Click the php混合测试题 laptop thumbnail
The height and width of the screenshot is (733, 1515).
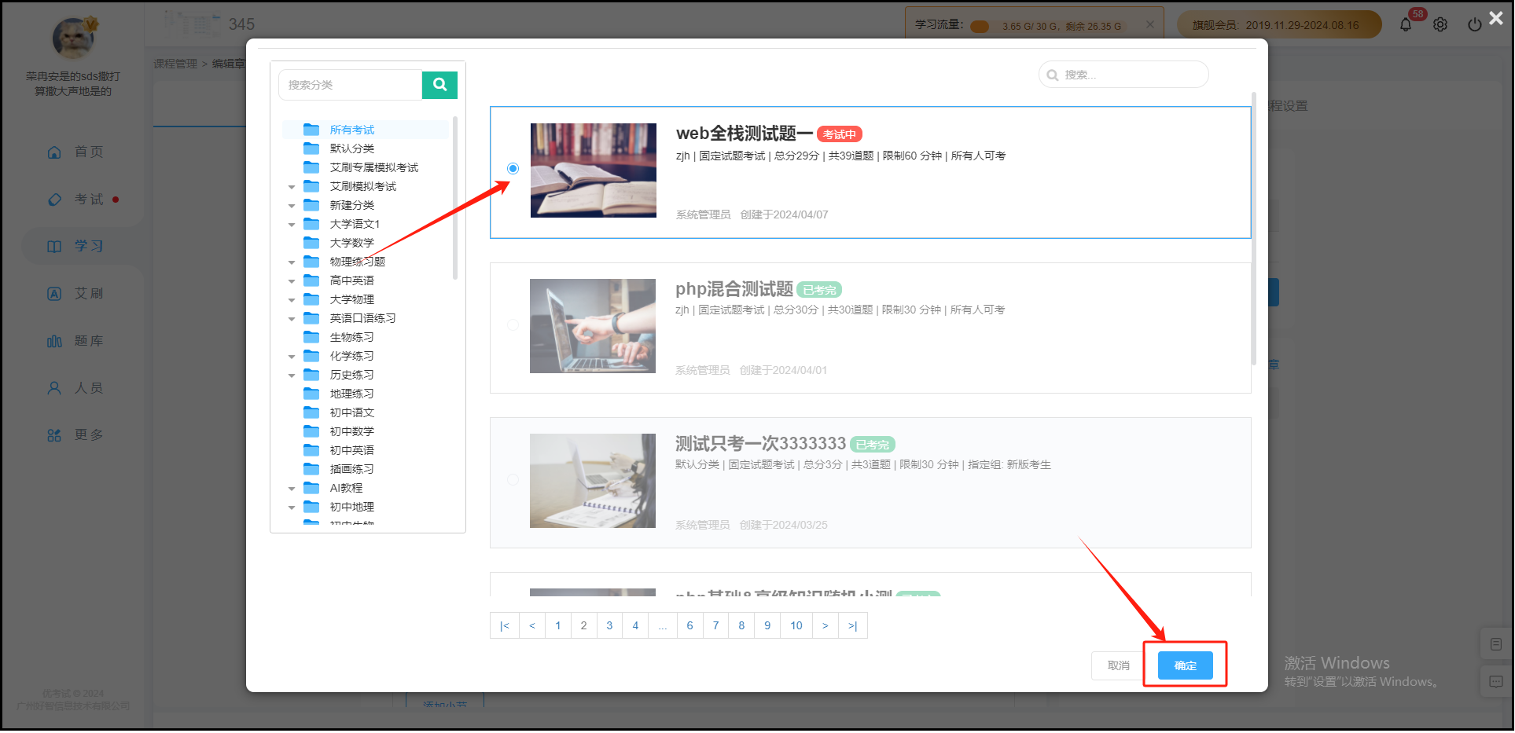pos(593,326)
